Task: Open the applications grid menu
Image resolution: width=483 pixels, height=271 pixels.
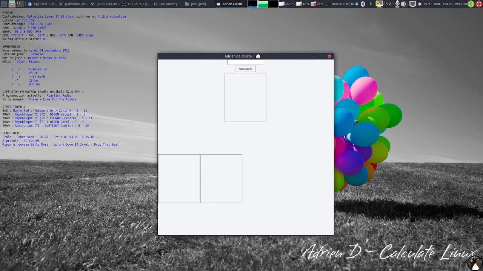Action: coord(4,4)
